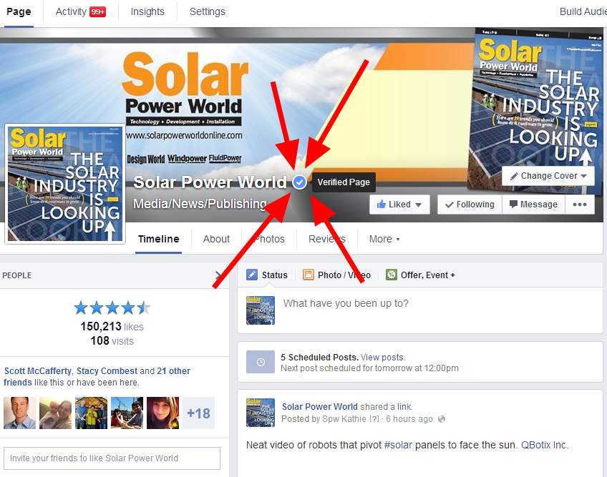Click the Activity 99+ notification badge
The height and width of the screenshot is (477, 607).
(97, 12)
